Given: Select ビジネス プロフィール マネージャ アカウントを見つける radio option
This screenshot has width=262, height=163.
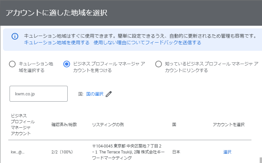Looking at the screenshot, I should 67,64.
